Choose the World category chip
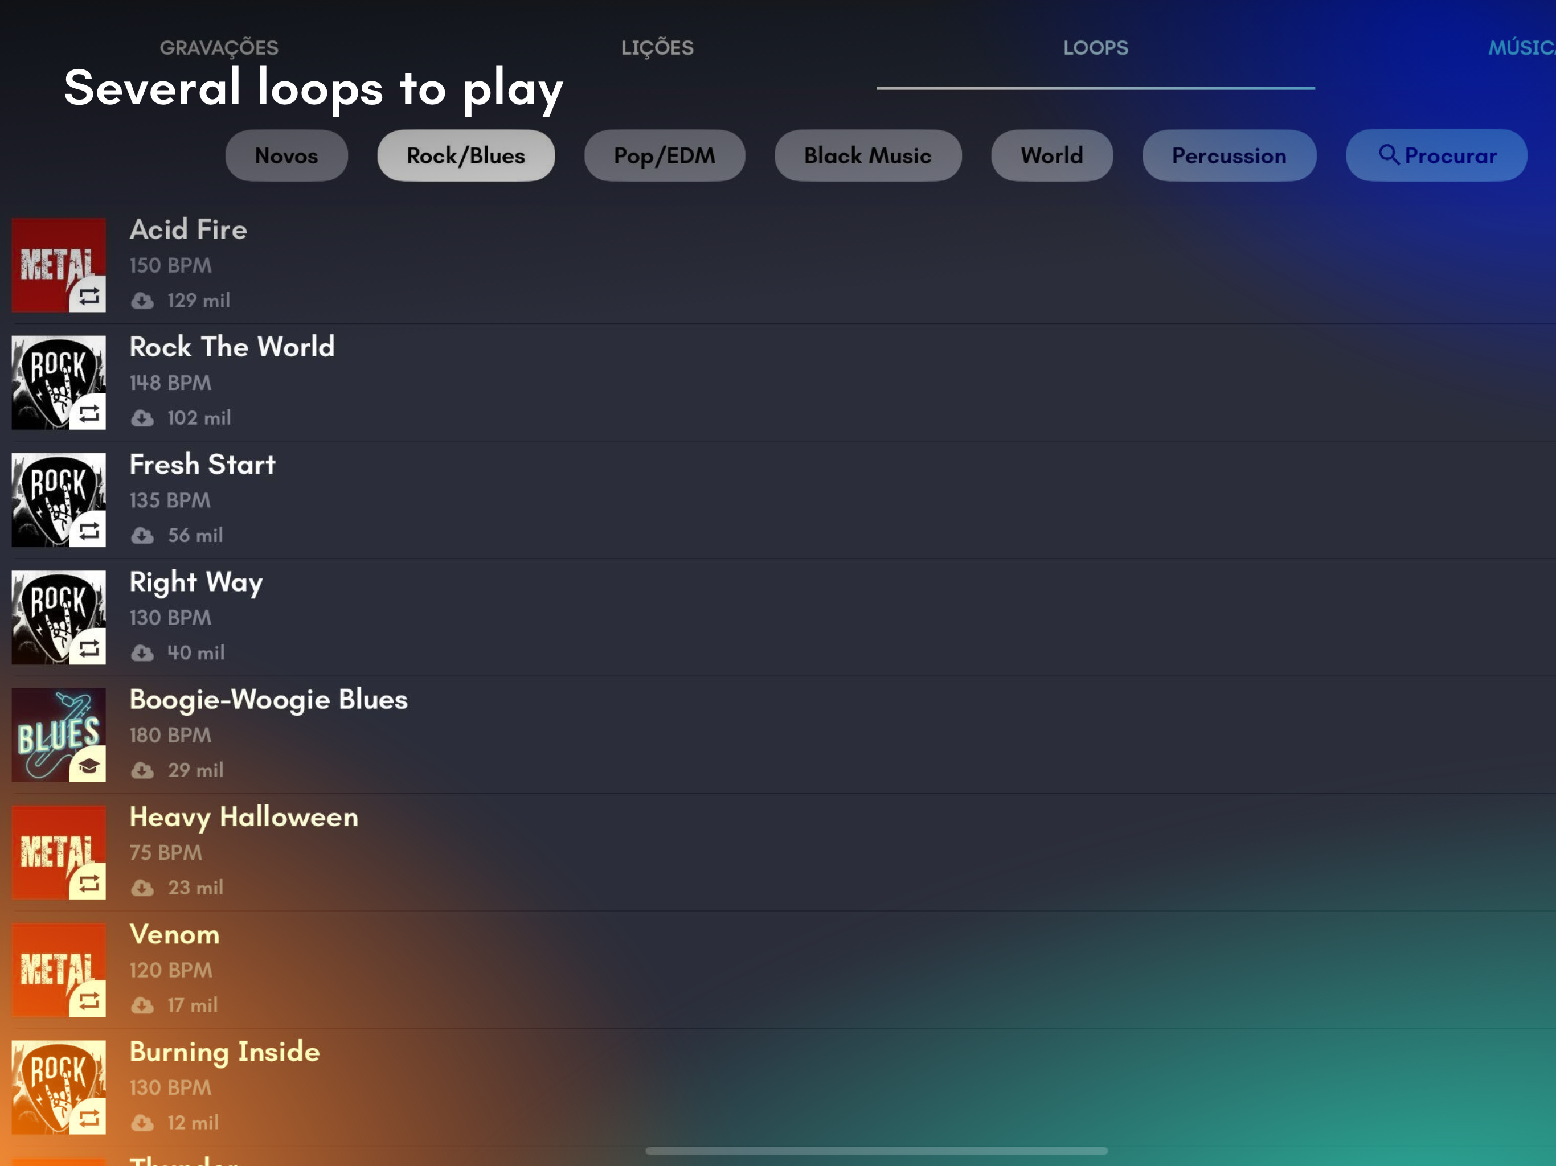 pos(1051,155)
